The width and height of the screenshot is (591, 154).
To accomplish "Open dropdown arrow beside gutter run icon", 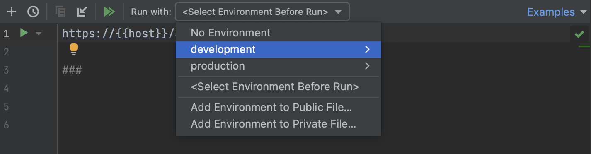I will (39, 34).
